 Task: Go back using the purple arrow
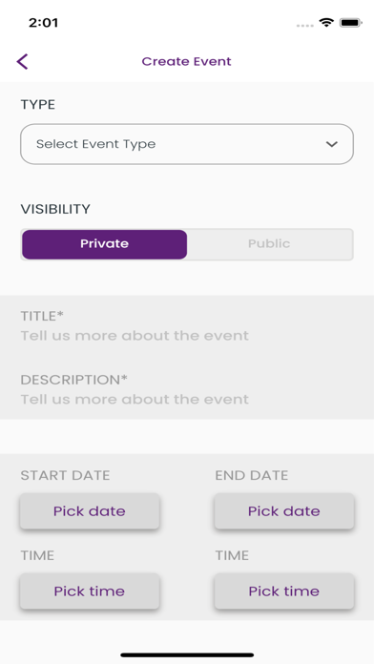[23, 61]
